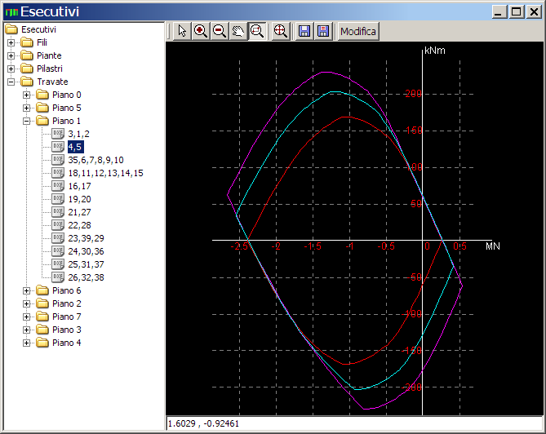Click the Esecutivi application icon in title bar
This screenshot has width=546, height=434.
pos(11,12)
